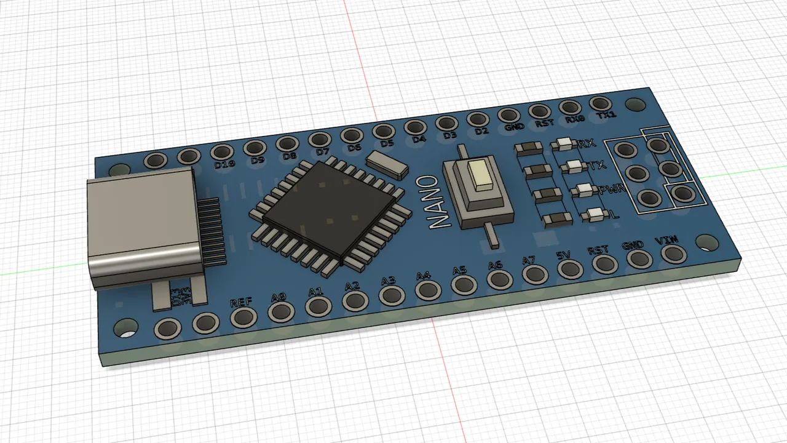Click the TX1 pin hole
This screenshot has width=787, height=443.
(600, 103)
